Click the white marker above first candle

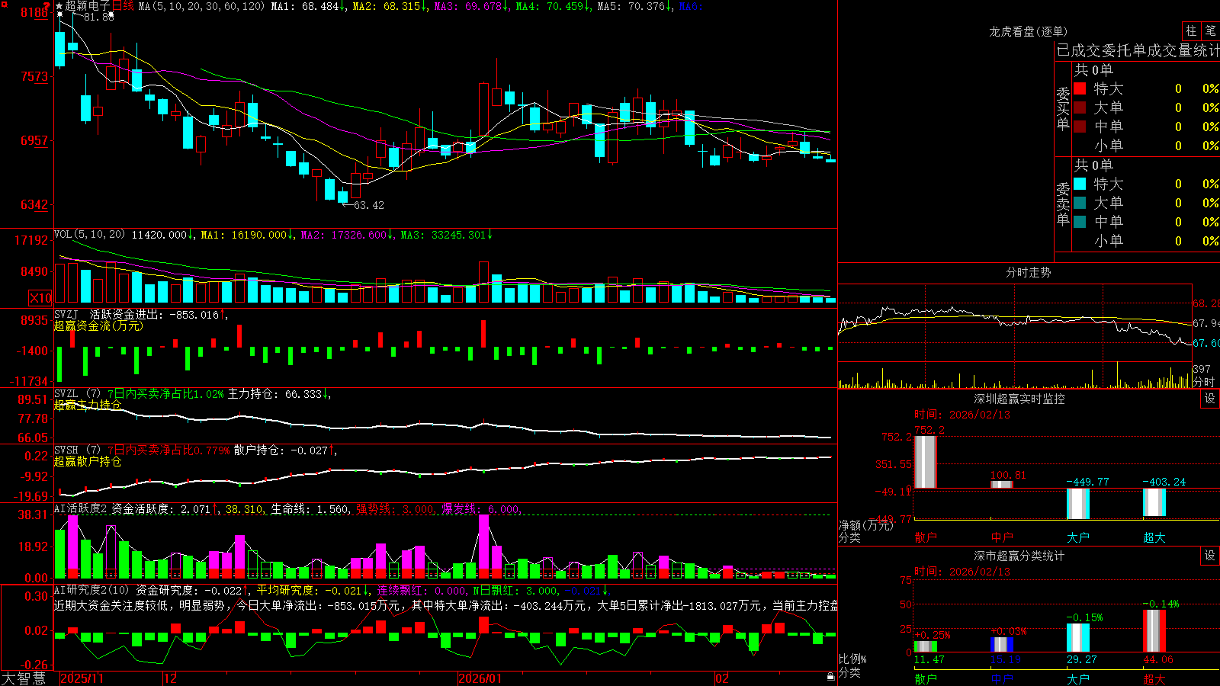(x=59, y=14)
